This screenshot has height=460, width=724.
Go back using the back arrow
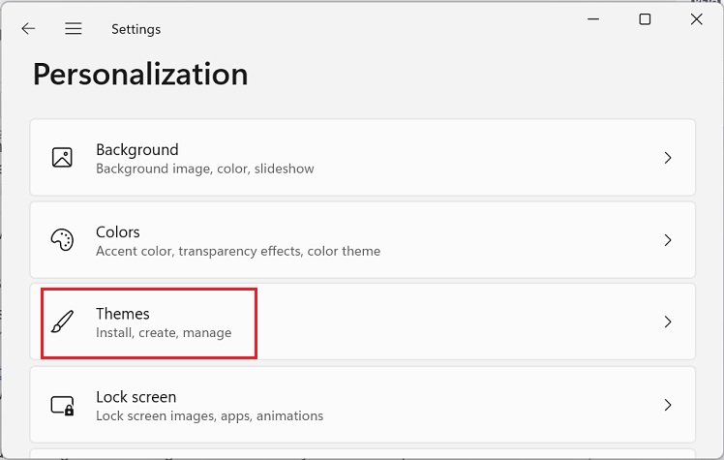pos(28,29)
